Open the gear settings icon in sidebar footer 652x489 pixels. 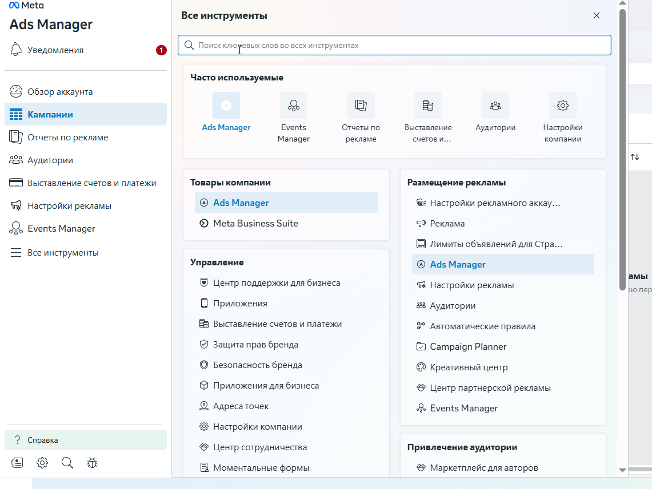(42, 463)
